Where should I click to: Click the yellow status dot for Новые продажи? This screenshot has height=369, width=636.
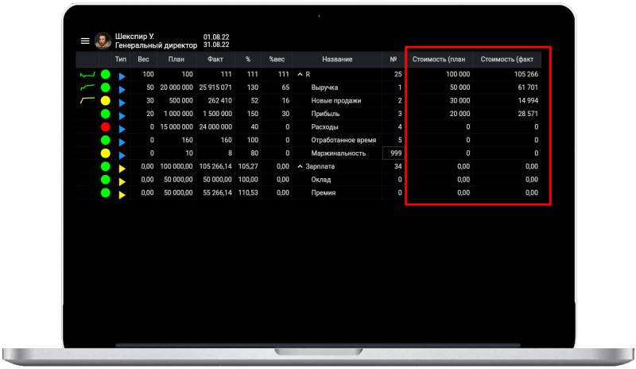click(106, 101)
